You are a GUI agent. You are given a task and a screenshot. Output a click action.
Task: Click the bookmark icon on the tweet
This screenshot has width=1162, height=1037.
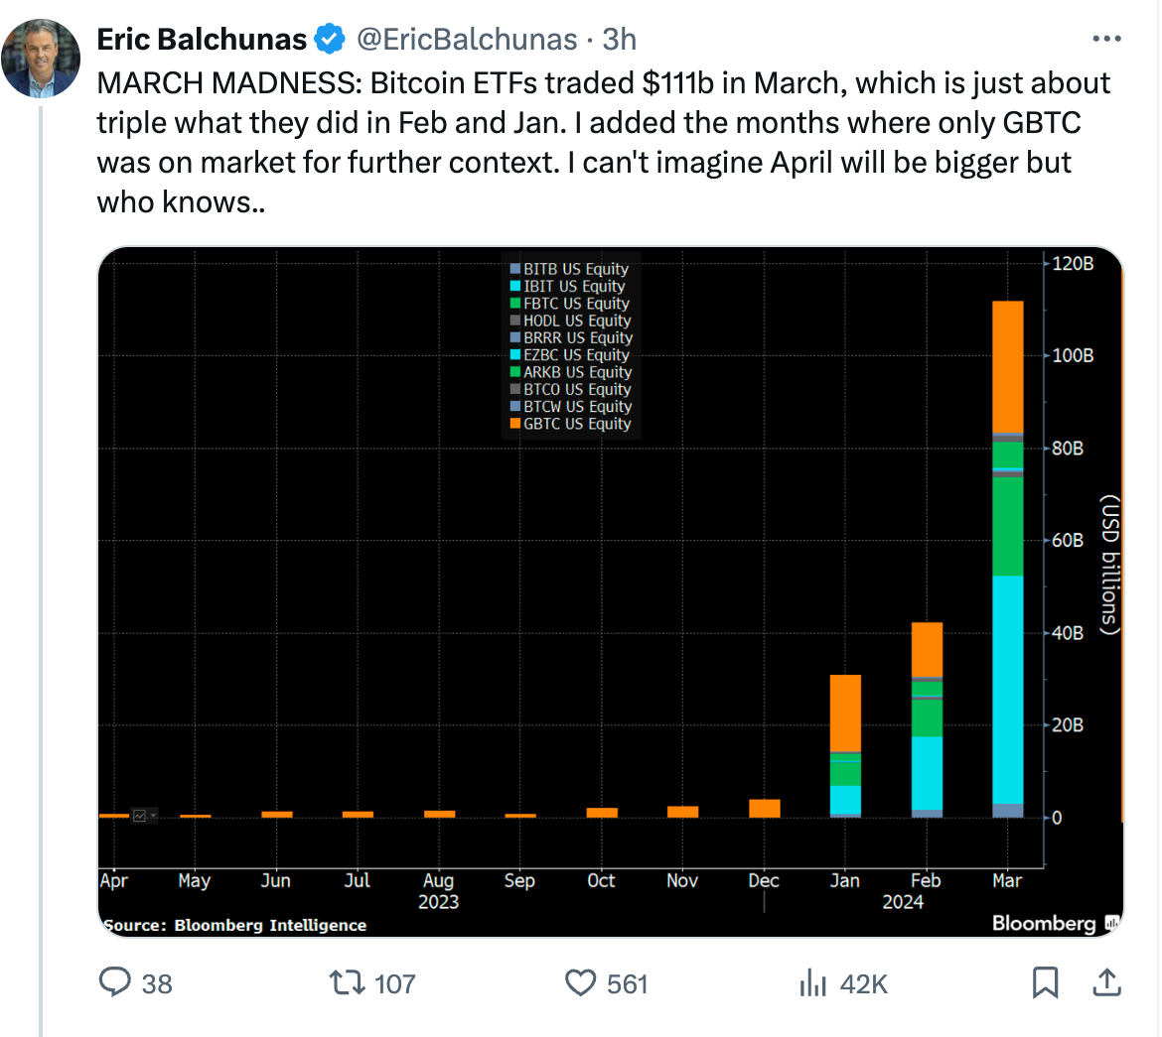click(1044, 983)
